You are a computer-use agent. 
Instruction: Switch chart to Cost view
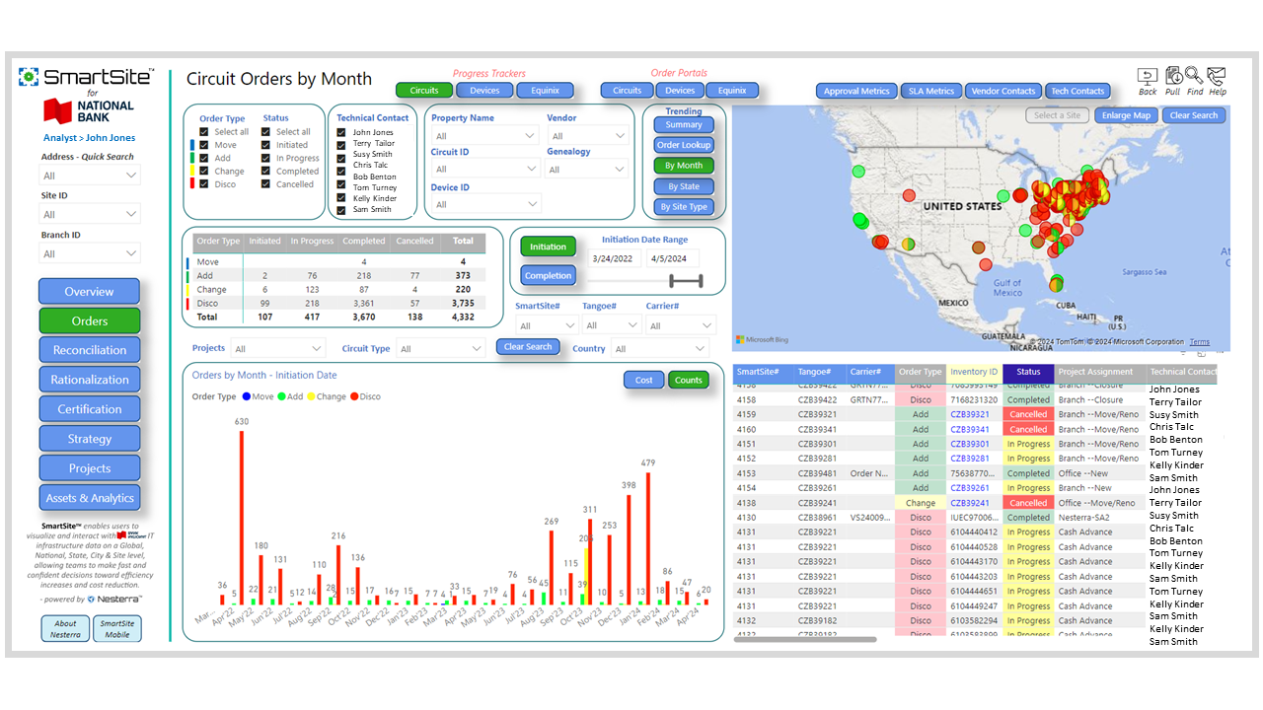coord(643,380)
